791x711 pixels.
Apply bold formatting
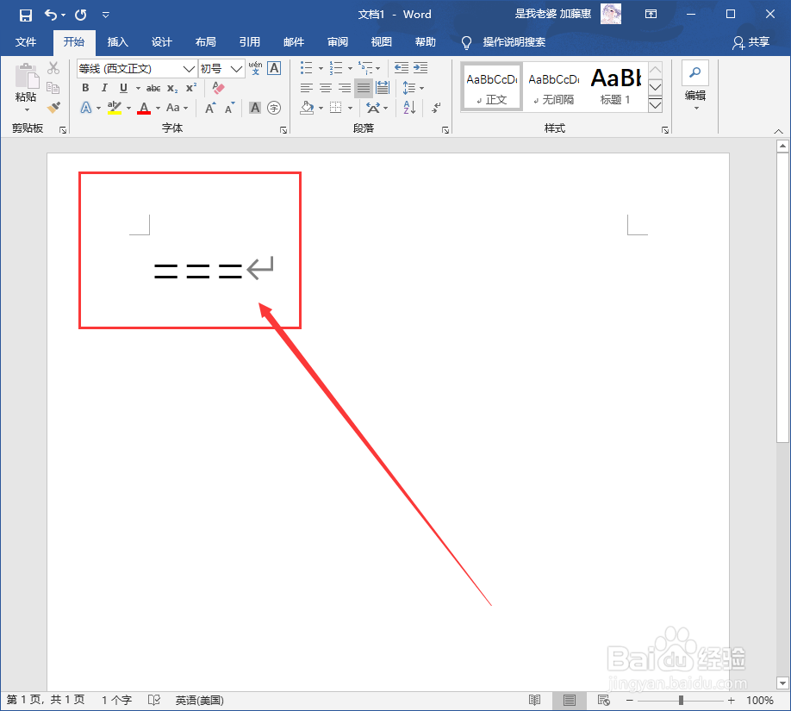pyautogui.click(x=86, y=87)
